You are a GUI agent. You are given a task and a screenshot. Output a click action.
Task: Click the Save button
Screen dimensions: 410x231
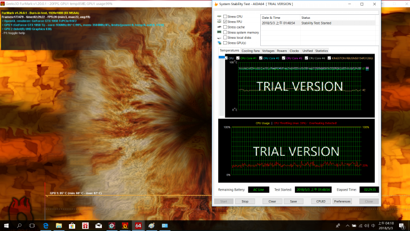tap(293, 201)
